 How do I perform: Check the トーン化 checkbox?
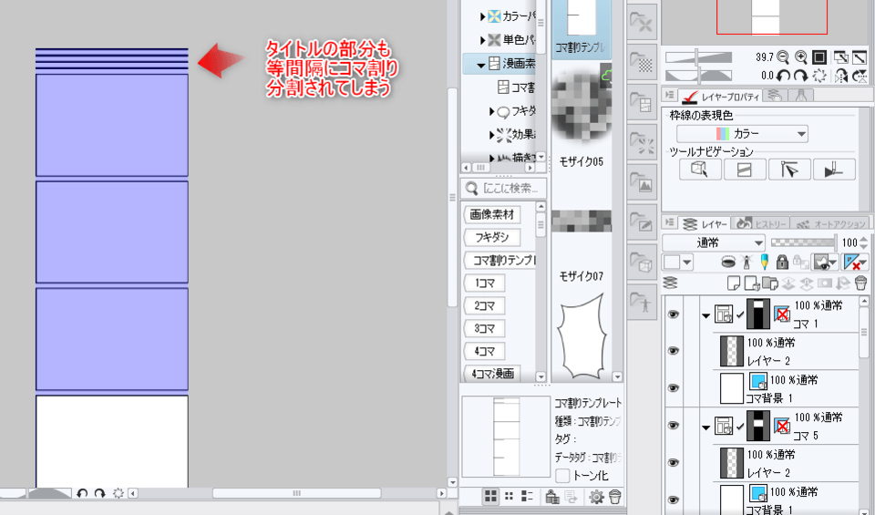[562, 476]
